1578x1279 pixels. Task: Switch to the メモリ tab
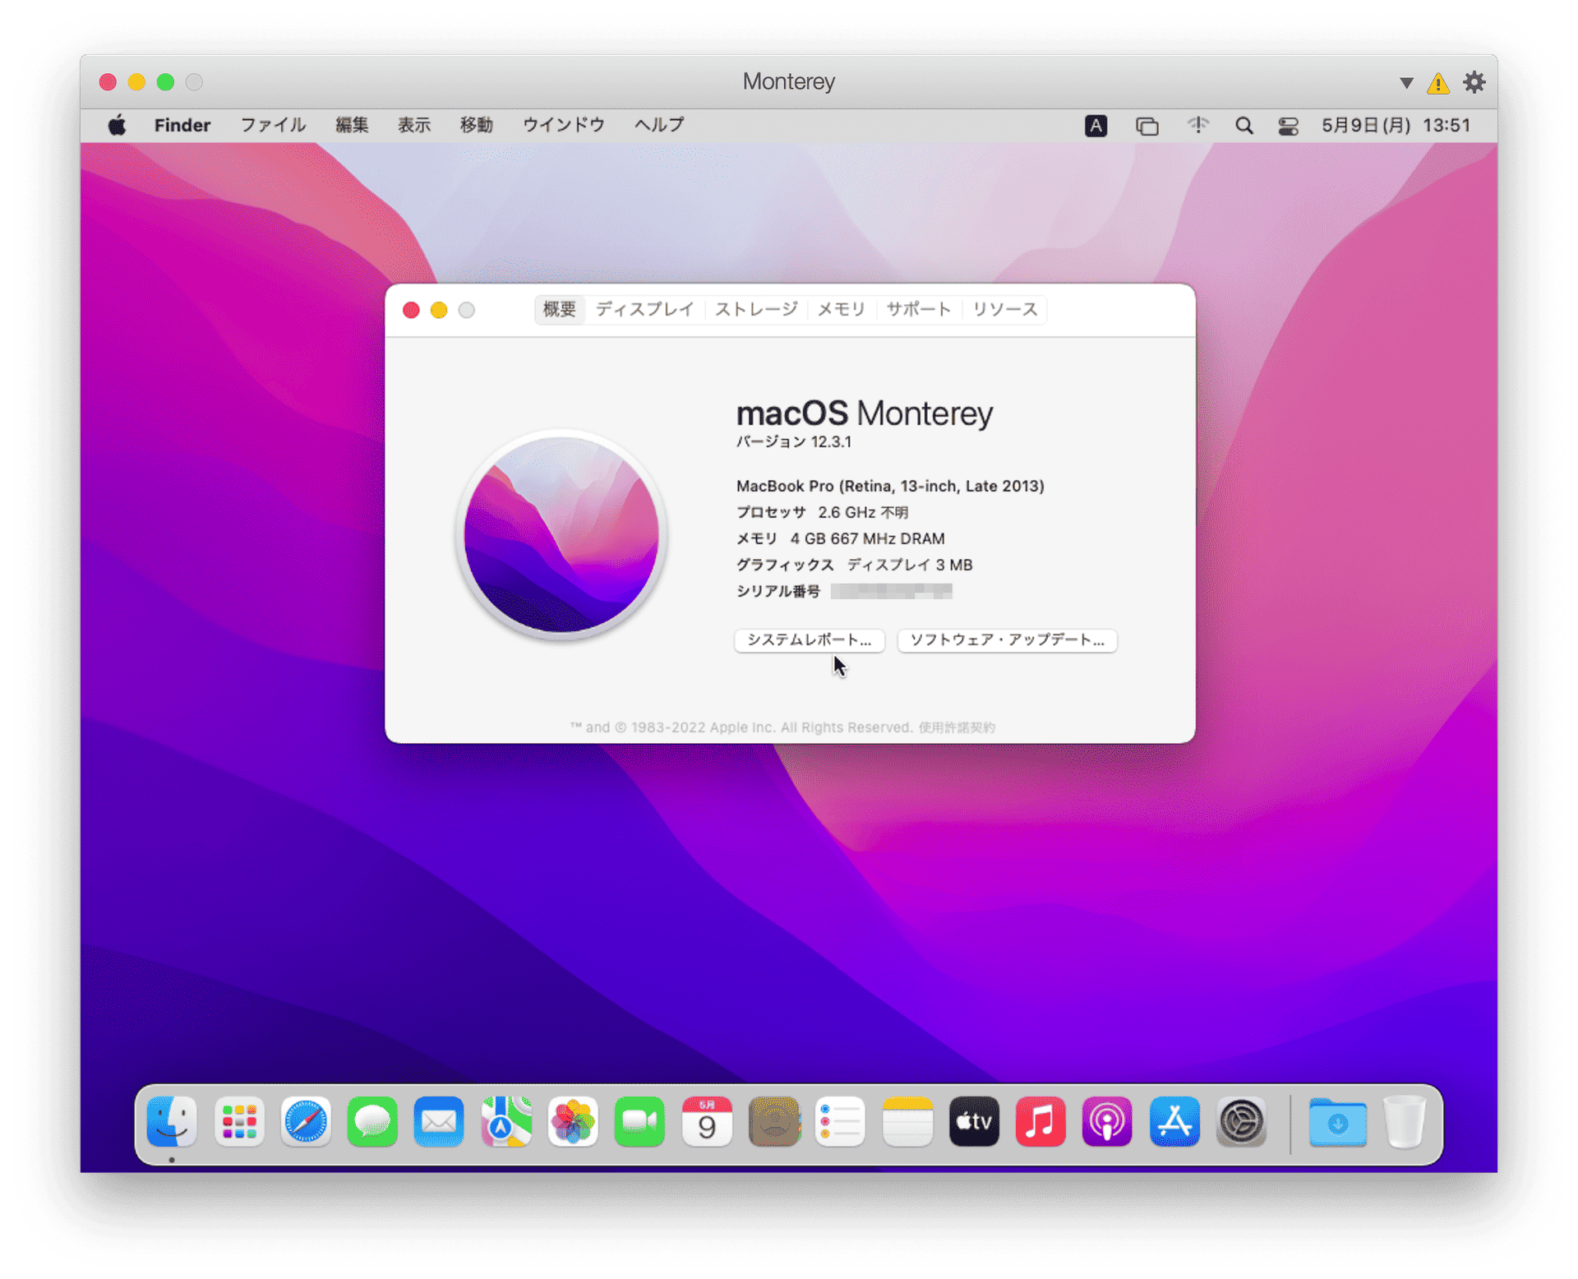tap(842, 309)
